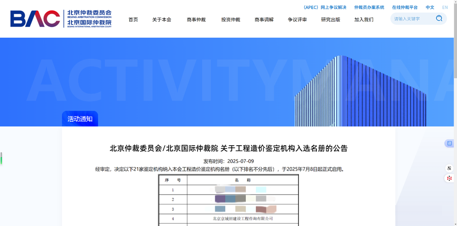Click the row number 1 cell

pos(173,190)
